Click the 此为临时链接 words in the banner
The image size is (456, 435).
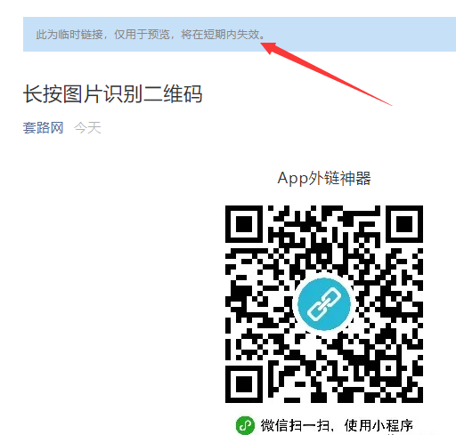pos(69,35)
